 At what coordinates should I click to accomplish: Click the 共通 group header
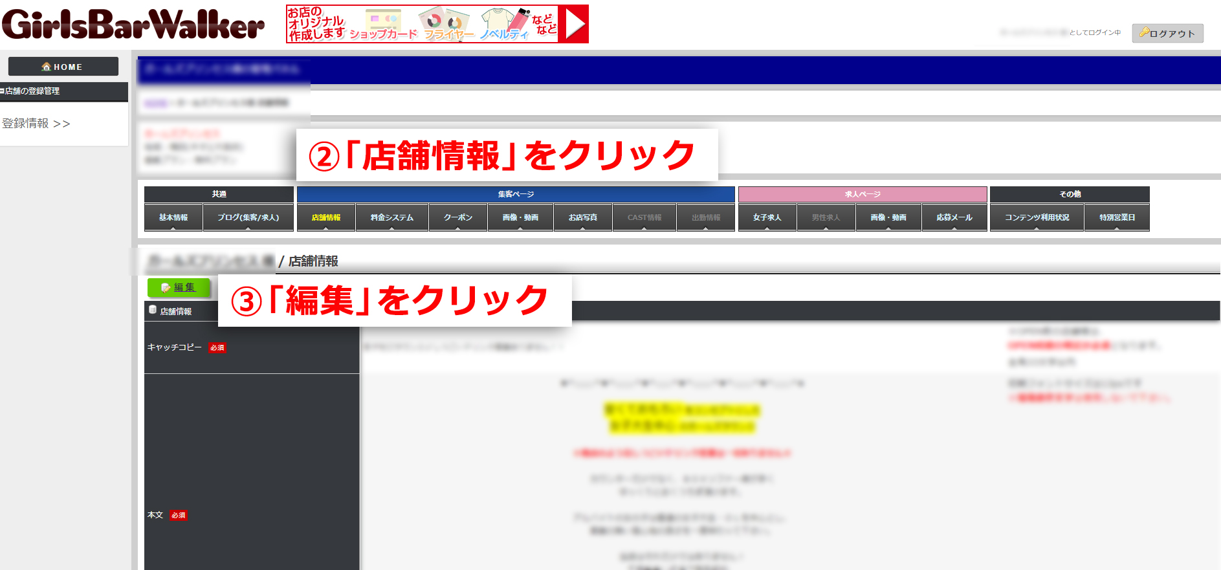(219, 194)
